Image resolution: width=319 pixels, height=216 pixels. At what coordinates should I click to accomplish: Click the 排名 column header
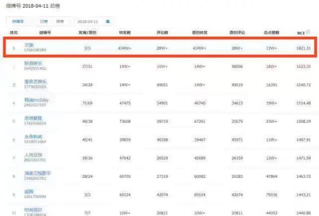(14, 33)
